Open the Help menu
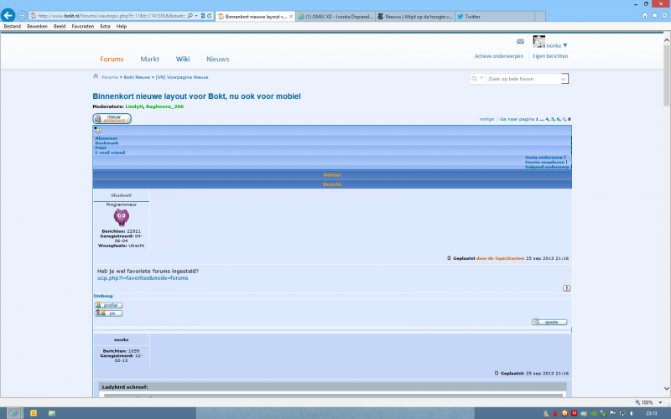671x419 pixels. [x=122, y=27]
